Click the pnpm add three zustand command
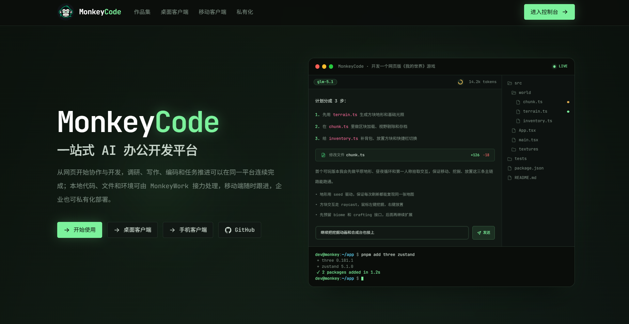 tap(388, 255)
